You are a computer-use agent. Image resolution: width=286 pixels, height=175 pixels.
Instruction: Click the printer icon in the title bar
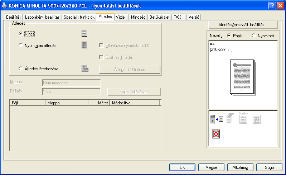(4, 5)
